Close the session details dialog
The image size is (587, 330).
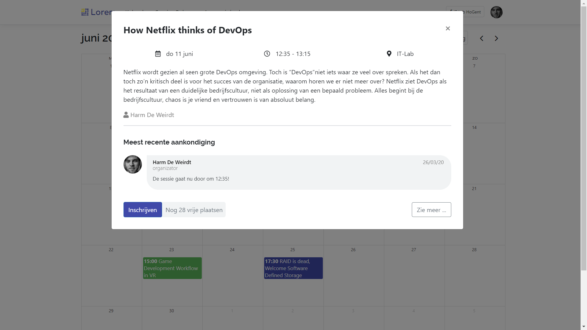(448, 28)
